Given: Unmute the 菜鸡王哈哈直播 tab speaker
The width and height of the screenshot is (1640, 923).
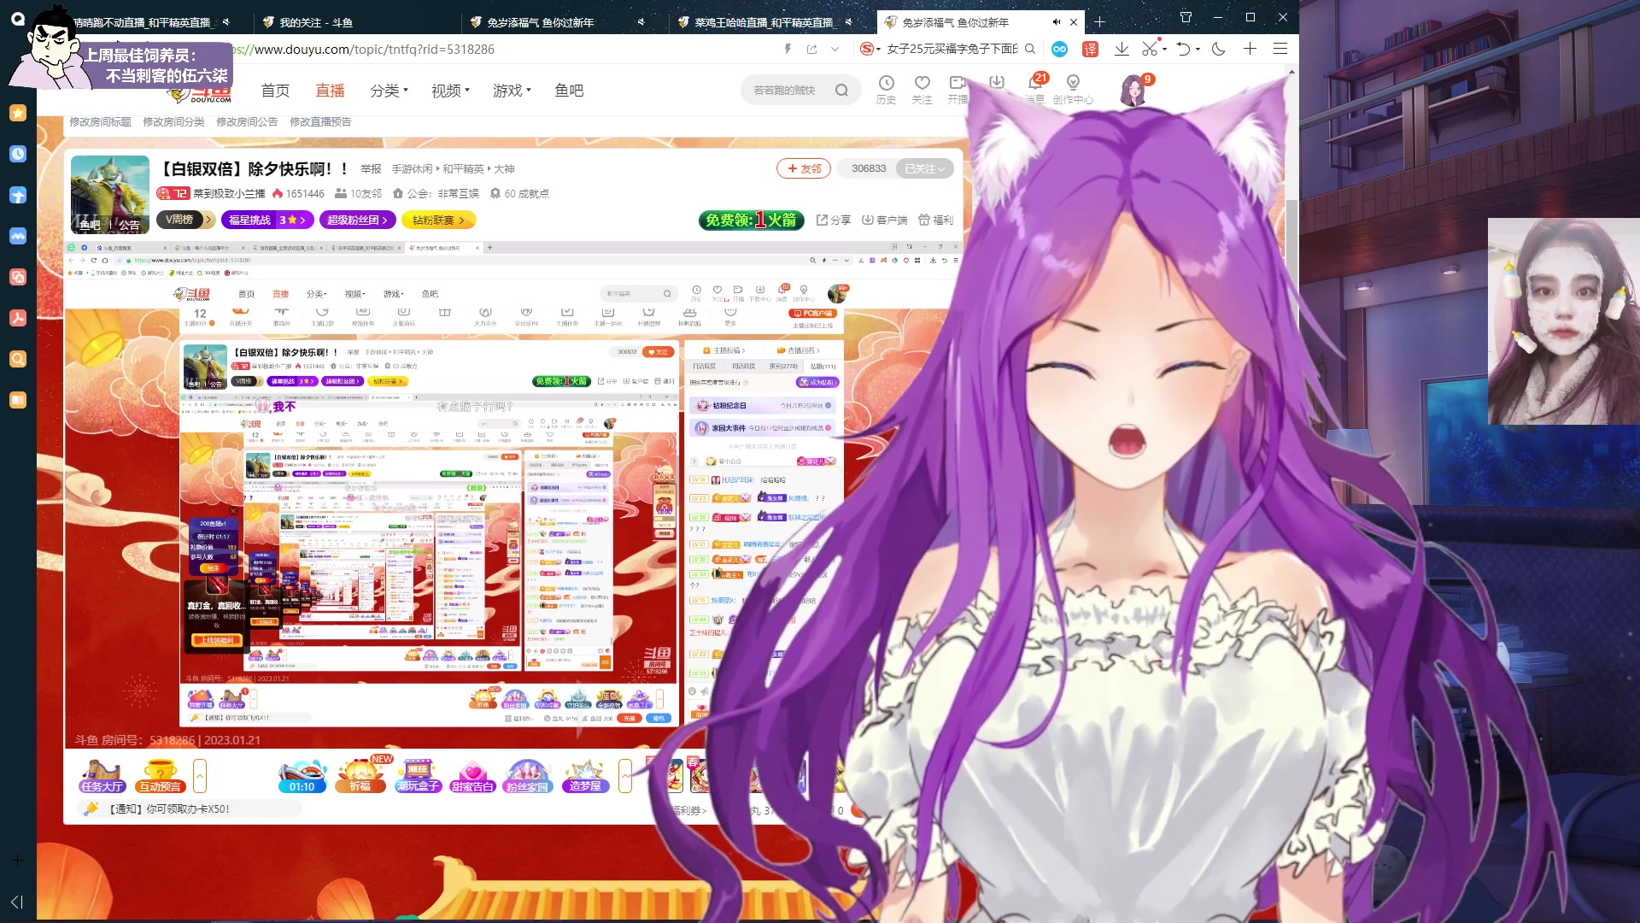Looking at the screenshot, I should tap(848, 22).
